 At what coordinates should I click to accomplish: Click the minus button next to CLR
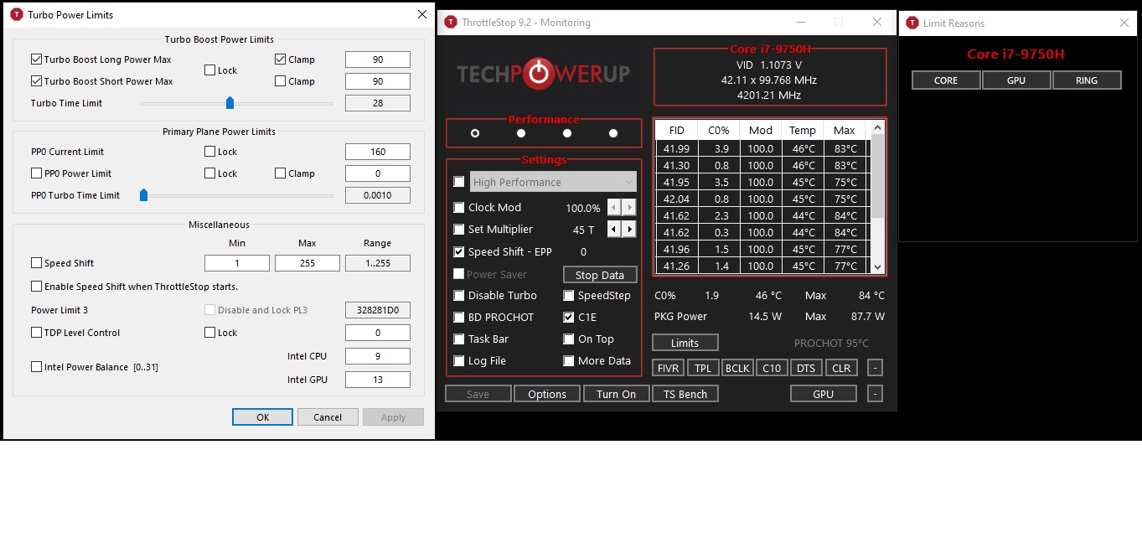click(x=875, y=368)
